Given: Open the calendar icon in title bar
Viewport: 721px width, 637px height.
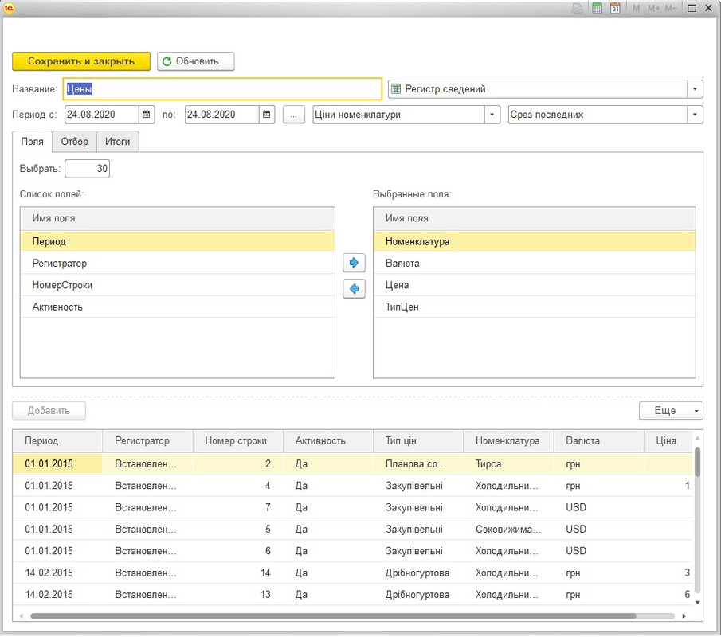Looking at the screenshot, I should point(615,8).
